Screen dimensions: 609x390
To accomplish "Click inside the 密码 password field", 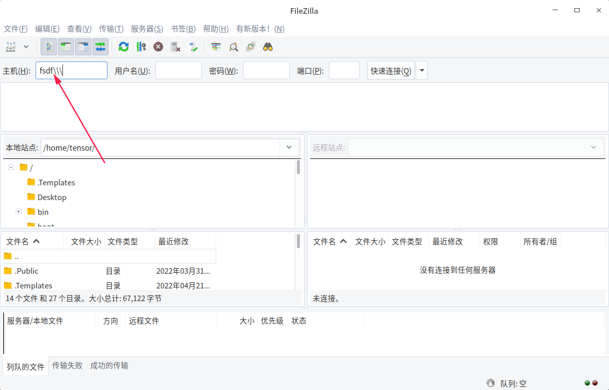I will [266, 70].
